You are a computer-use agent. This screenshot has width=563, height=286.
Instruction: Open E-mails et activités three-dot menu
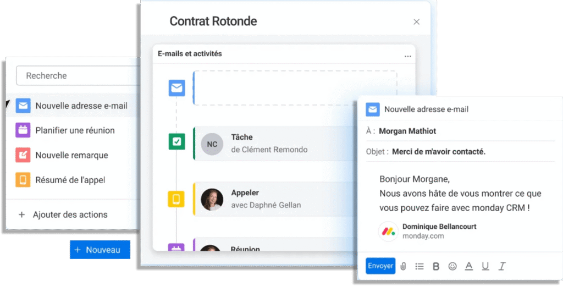[x=408, y=57]
